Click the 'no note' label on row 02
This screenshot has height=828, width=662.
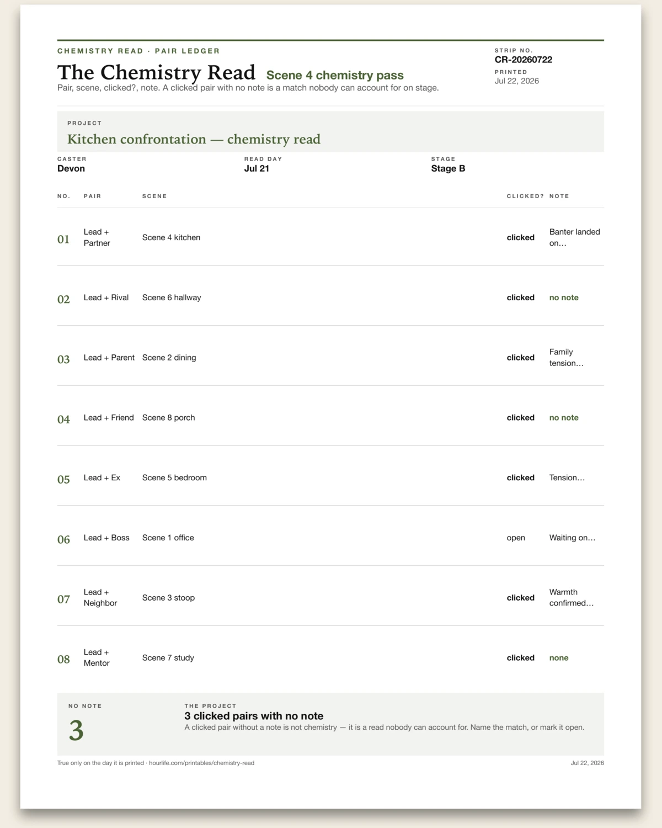pos(564,298)
